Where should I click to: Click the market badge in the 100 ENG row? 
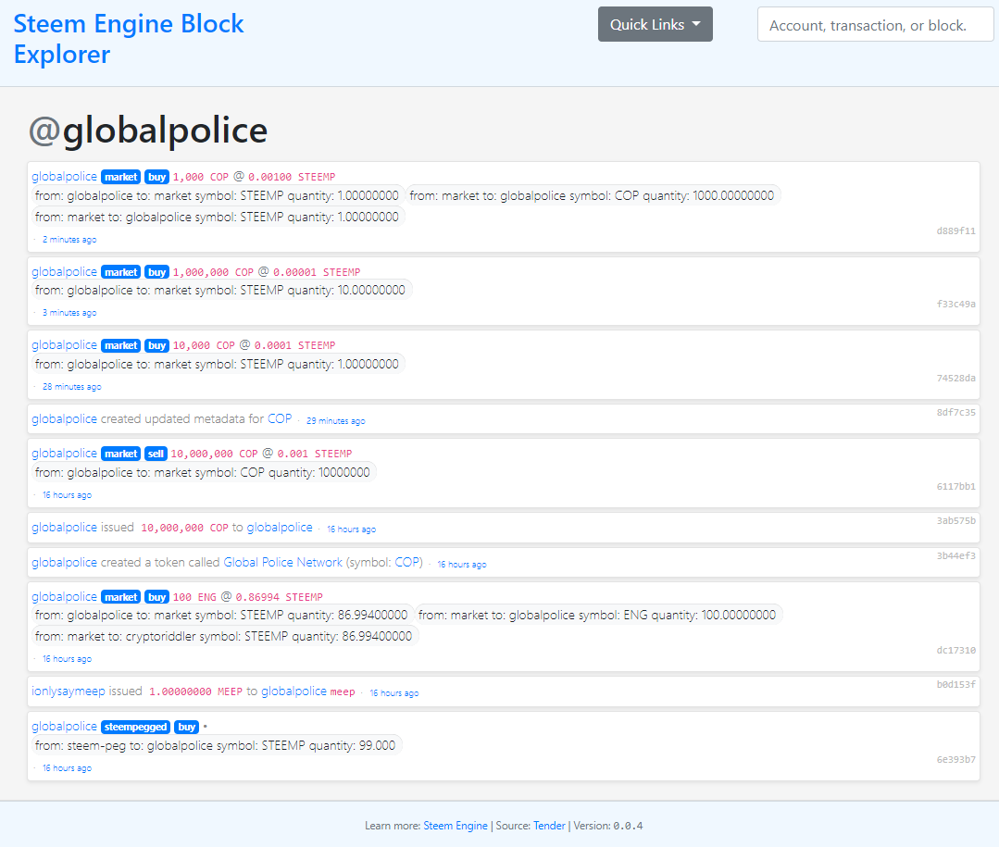[x=120, y=597]
